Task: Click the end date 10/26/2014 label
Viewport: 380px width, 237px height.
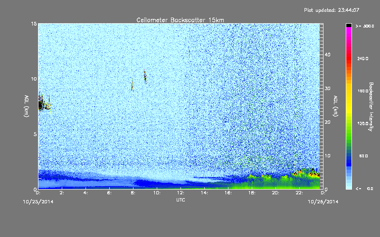Action: pyautogui.click(x=323, y=202)
